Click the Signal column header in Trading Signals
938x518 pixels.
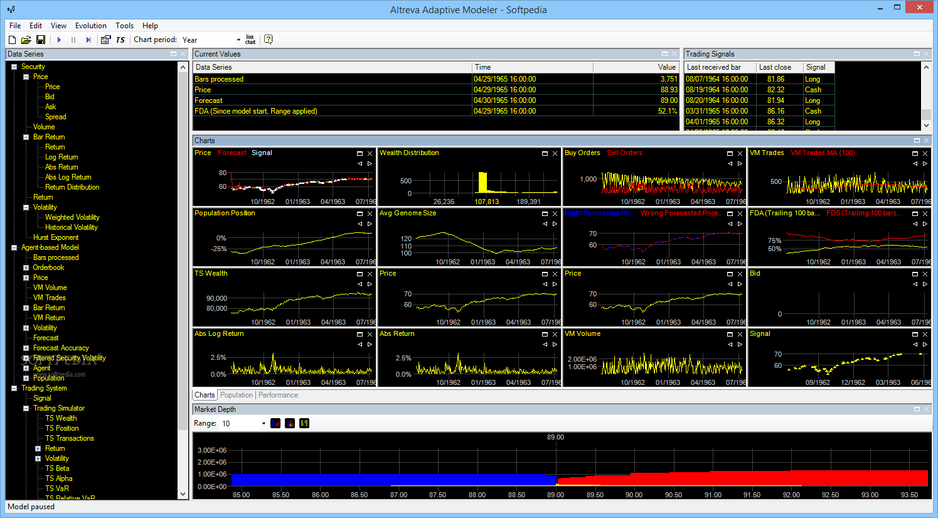(x=819, y=67)
